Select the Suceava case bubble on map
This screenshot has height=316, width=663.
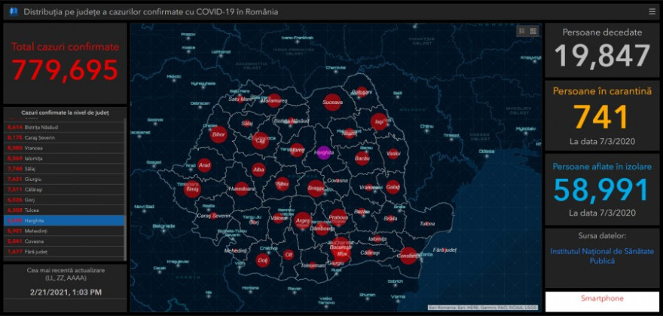point(332,101)
